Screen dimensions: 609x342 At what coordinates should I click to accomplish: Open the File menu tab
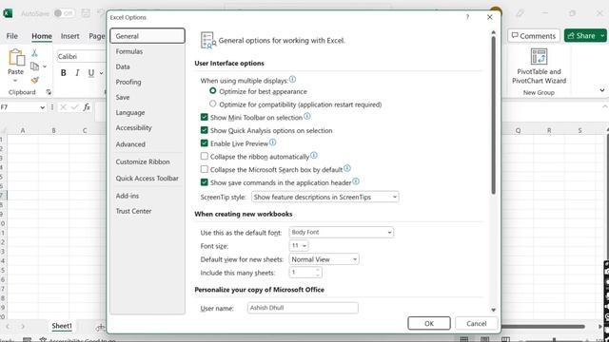point(12,36)
